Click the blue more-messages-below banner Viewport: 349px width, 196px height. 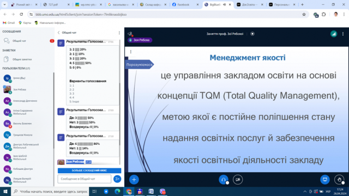click(x=89, y=170)
